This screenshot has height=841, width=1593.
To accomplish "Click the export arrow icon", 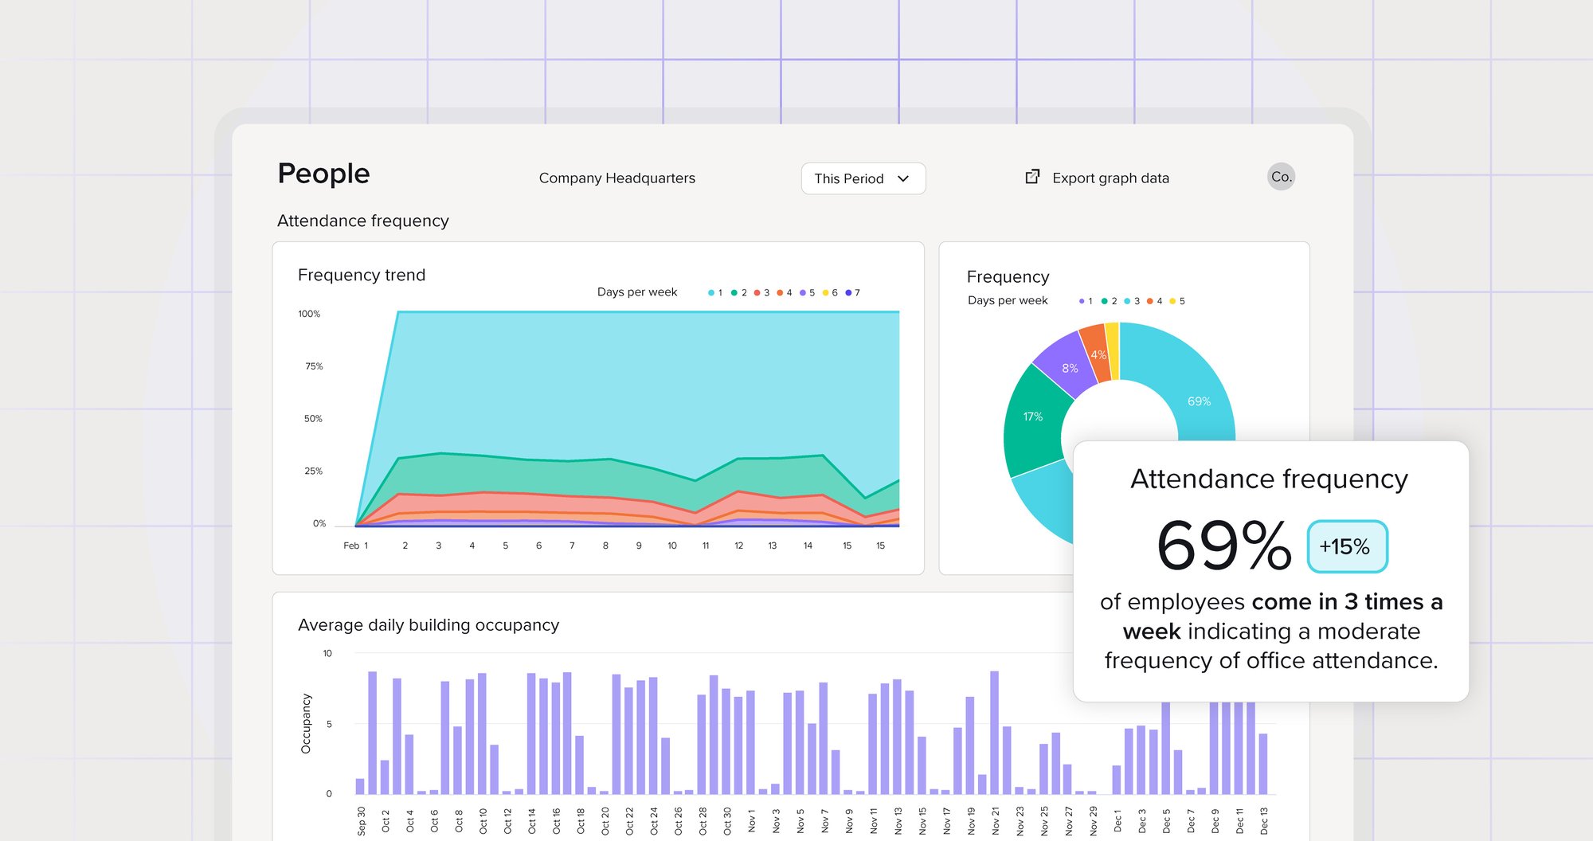I will coord(1032,177).
